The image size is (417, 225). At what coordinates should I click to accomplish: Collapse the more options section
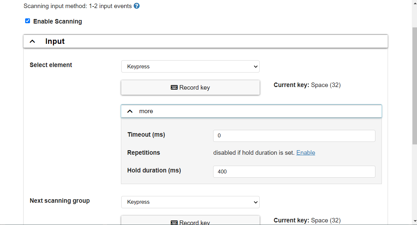click(251, 111)
